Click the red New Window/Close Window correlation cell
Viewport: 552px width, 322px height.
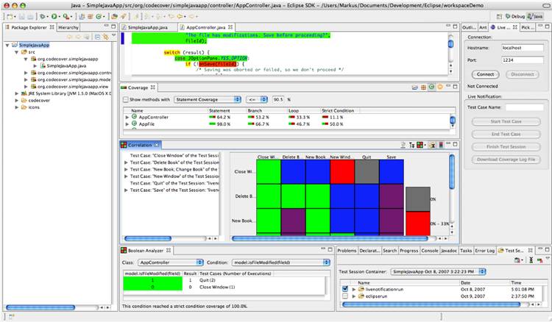[341, 171]
